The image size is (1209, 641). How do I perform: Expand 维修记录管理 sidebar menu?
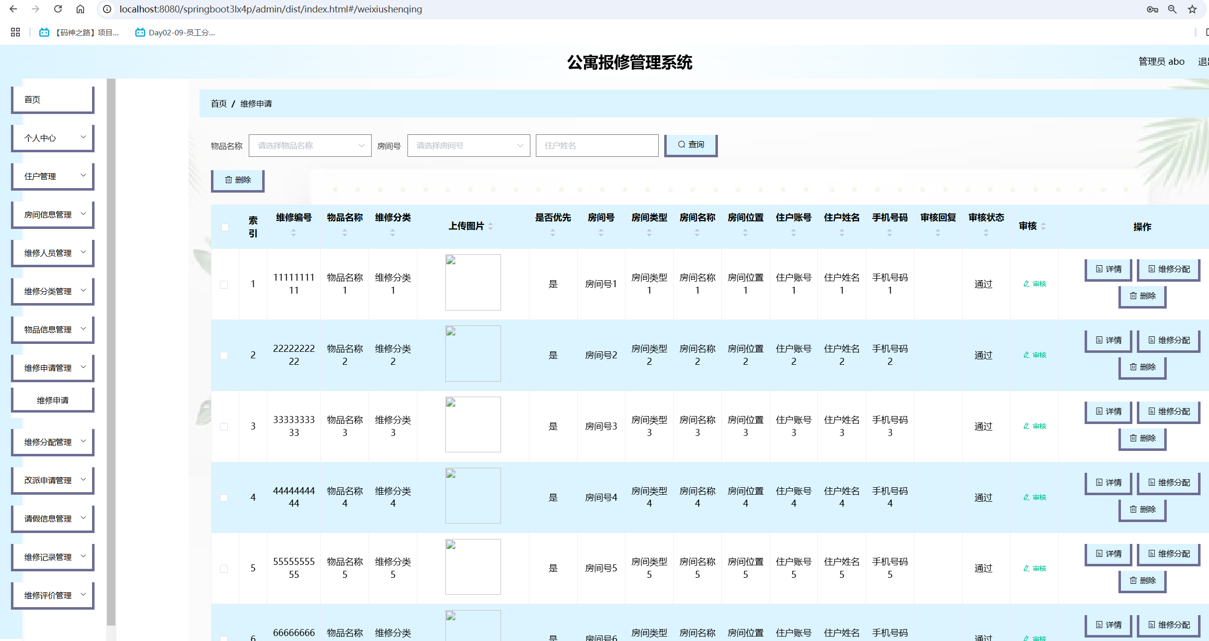[53, 557]
